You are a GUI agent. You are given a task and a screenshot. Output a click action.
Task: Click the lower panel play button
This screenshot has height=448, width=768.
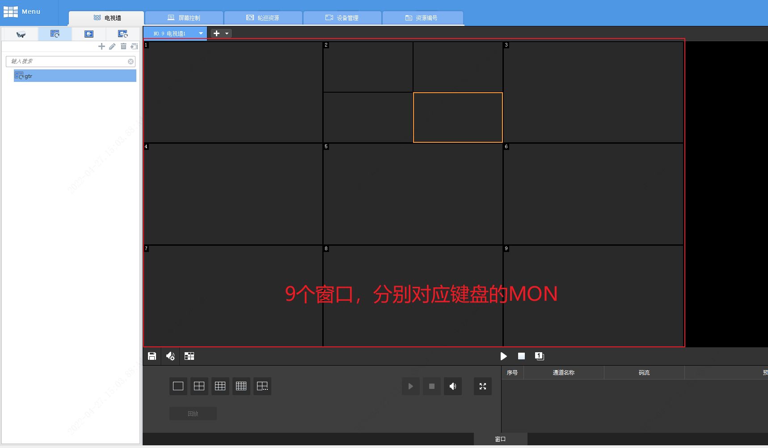(x=410, y=386)
